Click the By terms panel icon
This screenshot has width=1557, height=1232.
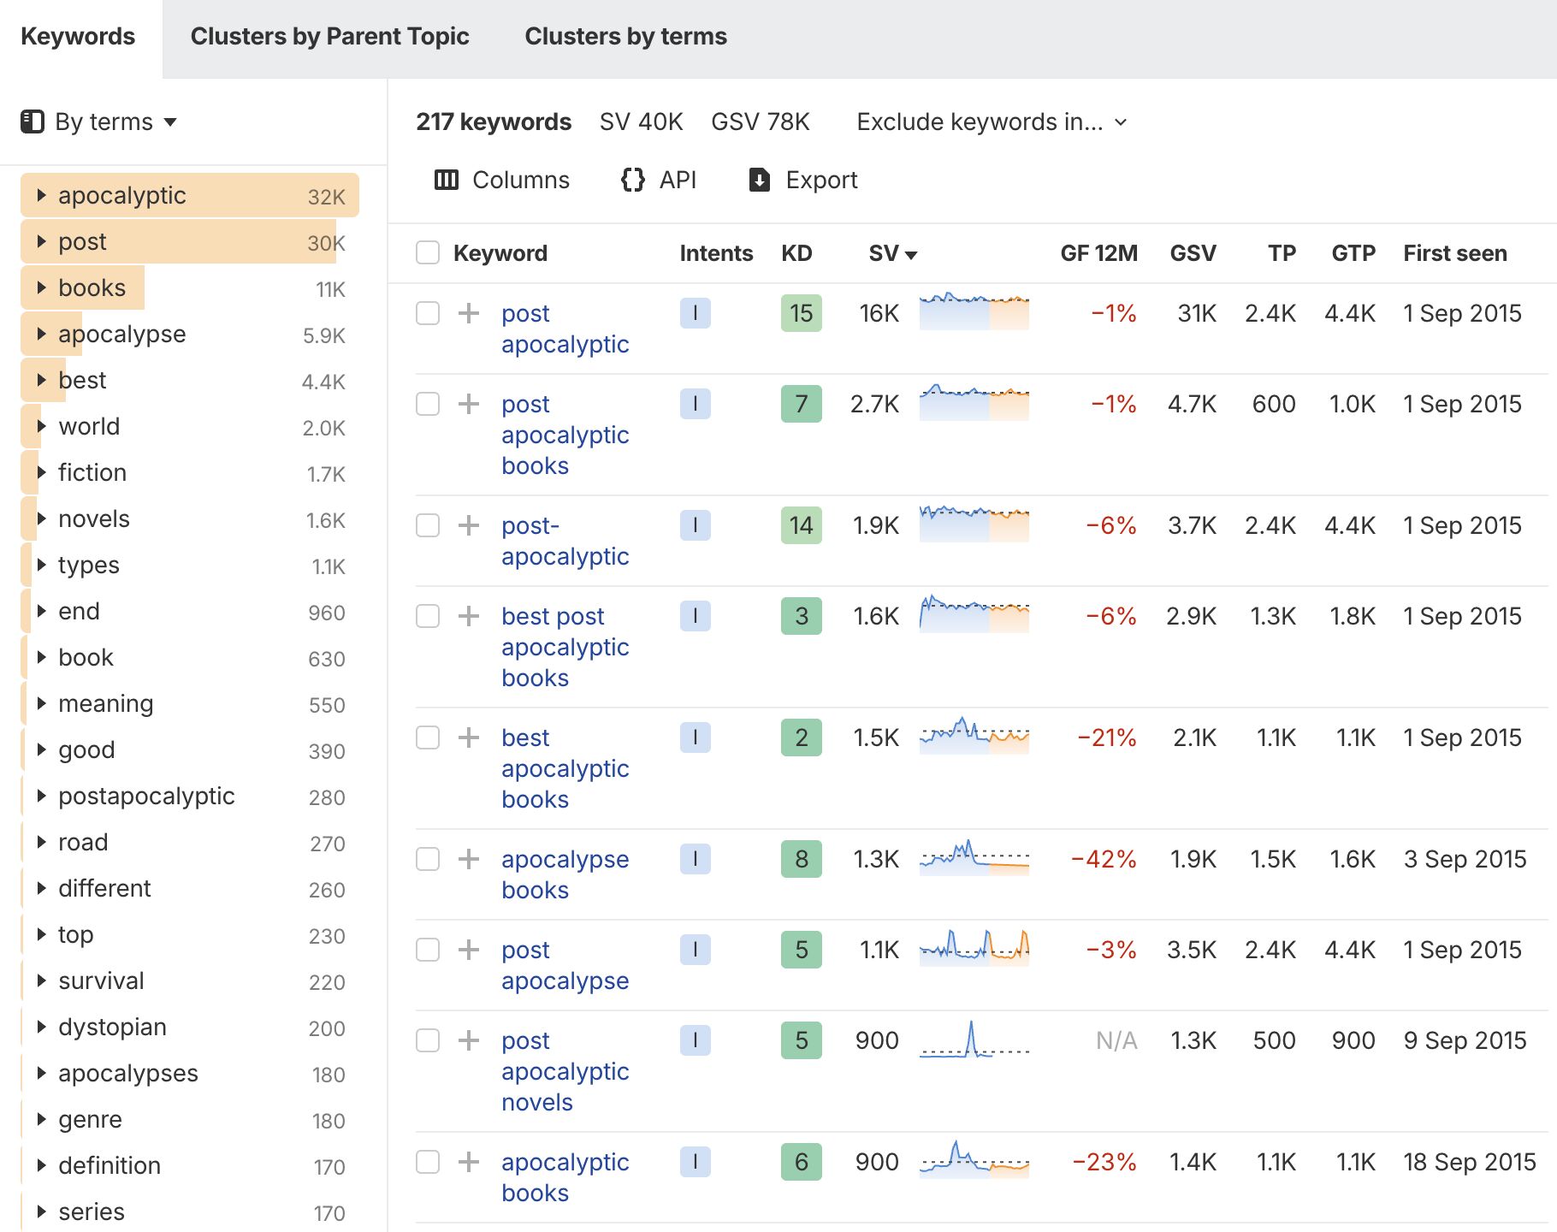33,121
